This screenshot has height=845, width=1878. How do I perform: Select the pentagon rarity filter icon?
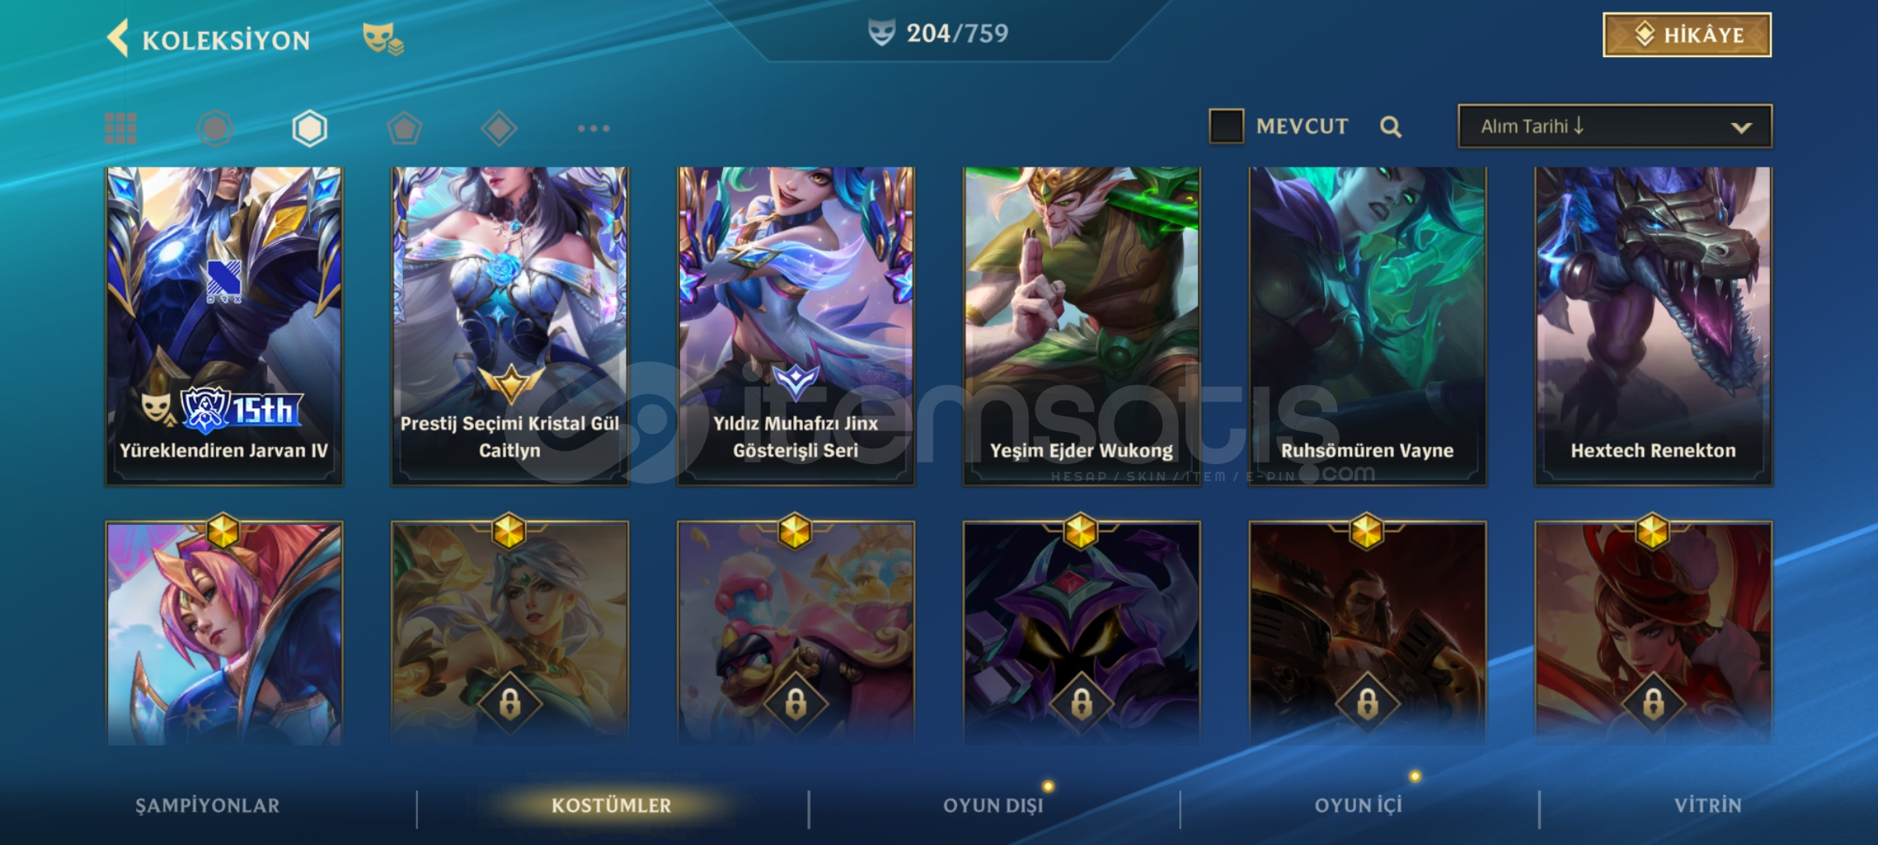[405, 128]
